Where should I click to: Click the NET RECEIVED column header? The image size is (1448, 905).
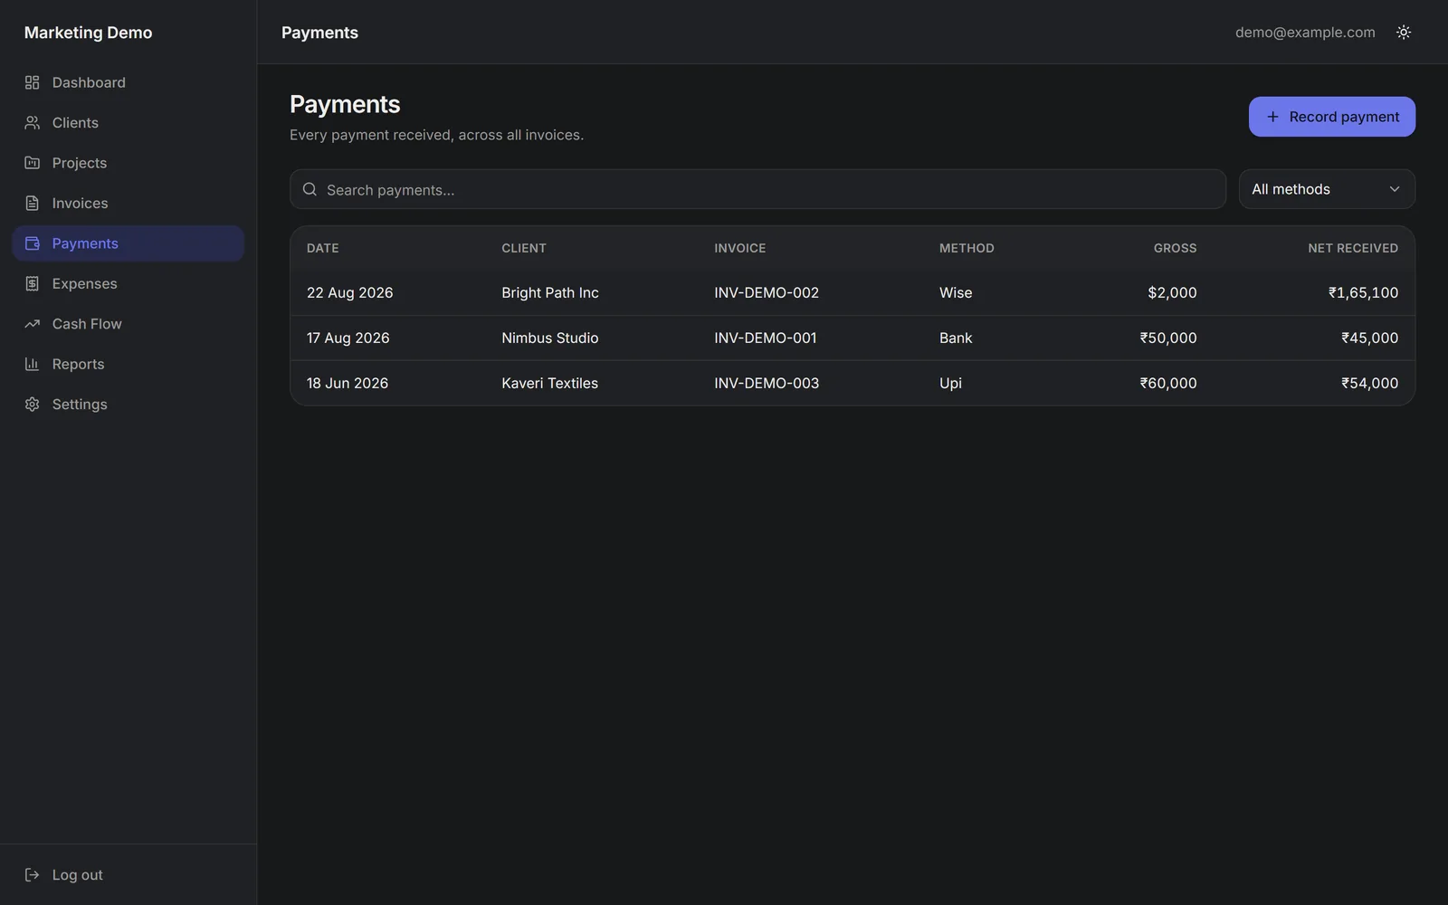tap(1353, 248)
